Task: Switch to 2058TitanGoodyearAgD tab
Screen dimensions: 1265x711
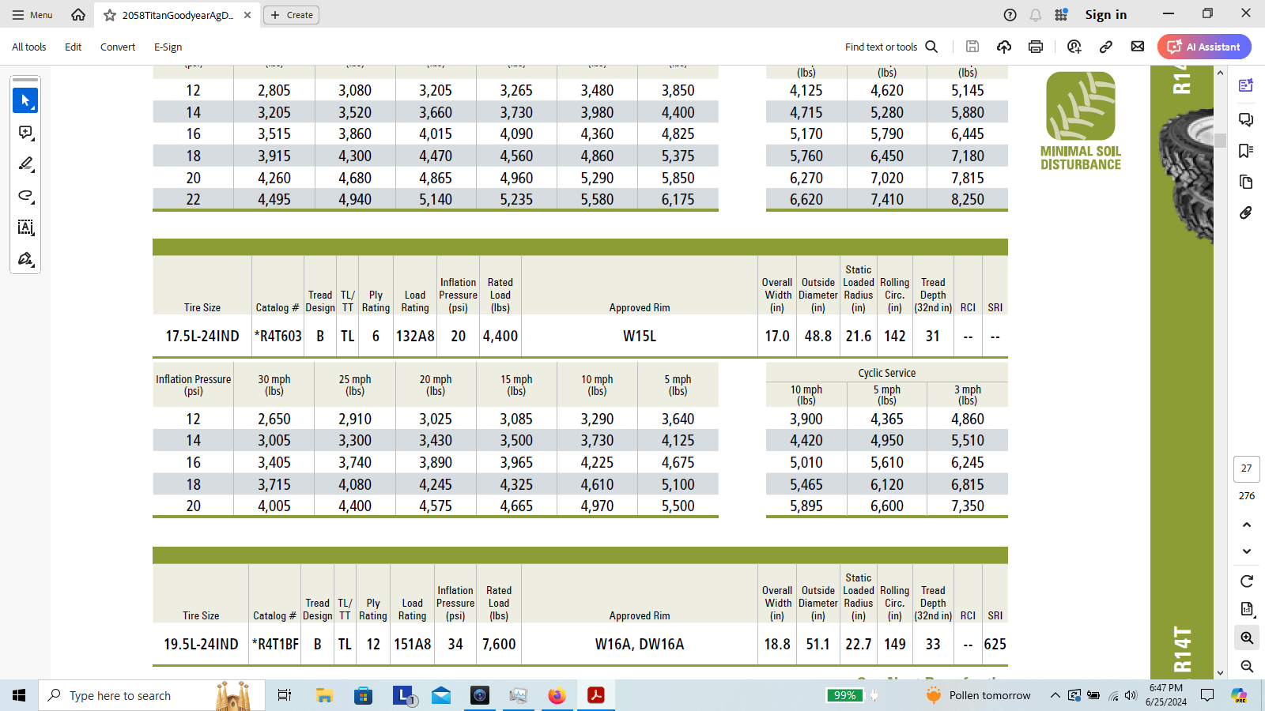Action: 177,15
